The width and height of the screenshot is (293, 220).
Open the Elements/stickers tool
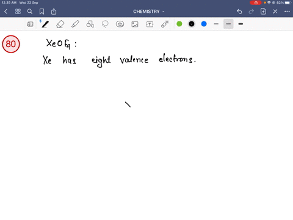[x=120, y=24]
